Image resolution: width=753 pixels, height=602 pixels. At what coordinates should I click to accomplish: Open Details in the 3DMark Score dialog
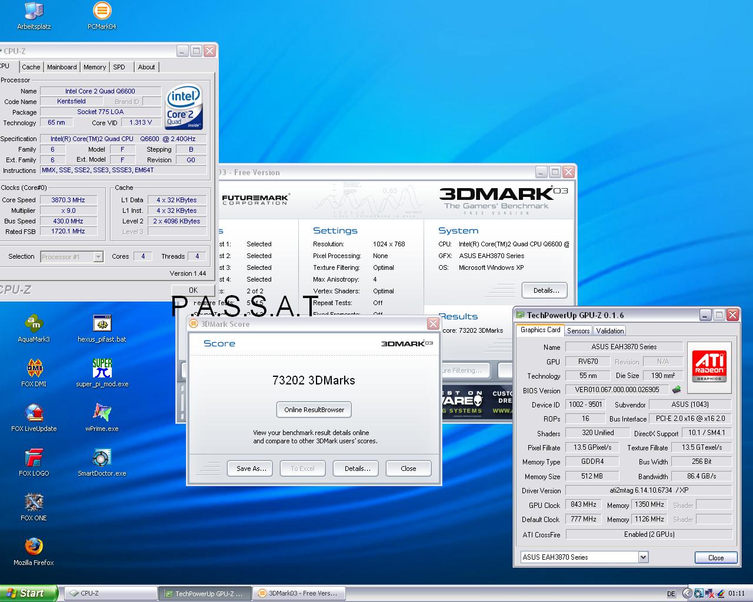(357, 469)
